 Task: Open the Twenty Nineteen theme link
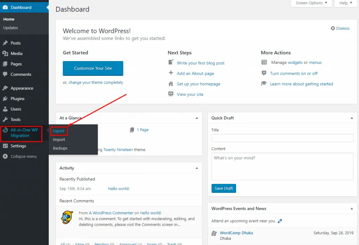[x=118, y=150]
